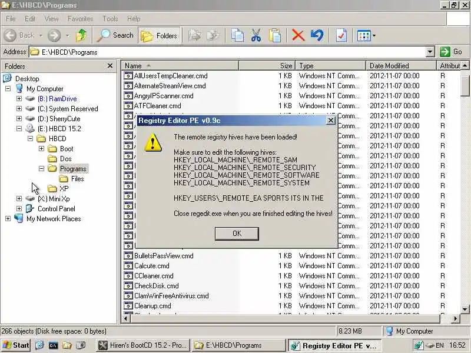This screenshot has height=353, width=471.
Task: Expand the Control Panel node
Action: [19, 209]
